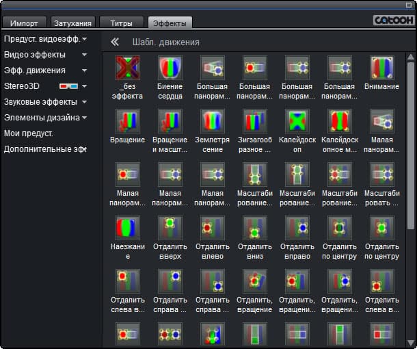Open "Дополнительные эф" category

[x=45, y=149]
